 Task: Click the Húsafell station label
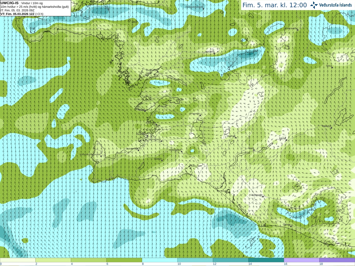point(209,52)
